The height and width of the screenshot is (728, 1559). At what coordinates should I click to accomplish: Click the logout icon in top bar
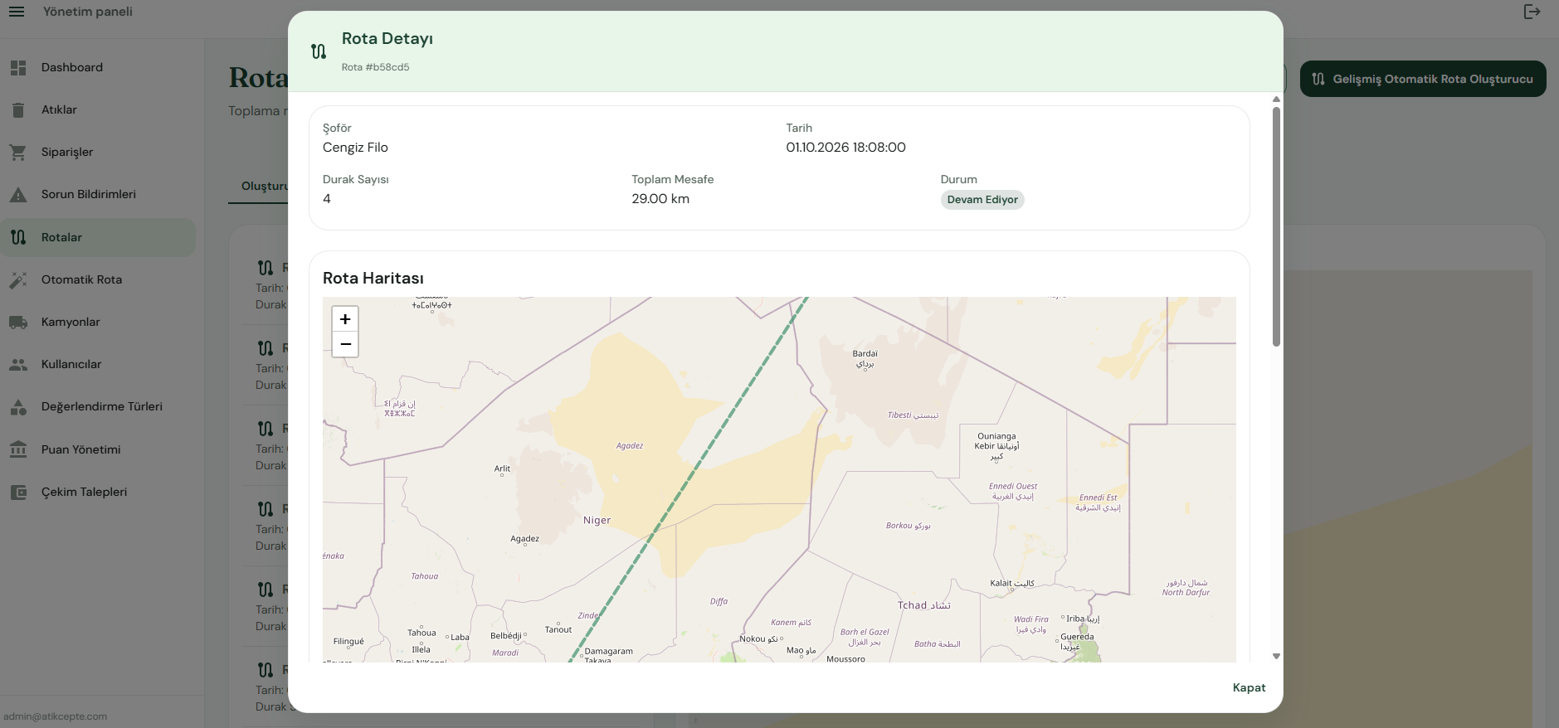click(1532, 12)
